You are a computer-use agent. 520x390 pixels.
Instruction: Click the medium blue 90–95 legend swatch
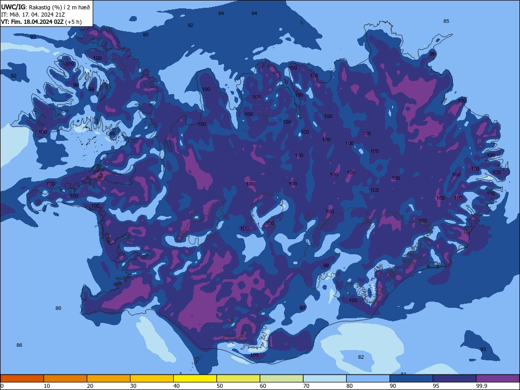pos(411,379)
